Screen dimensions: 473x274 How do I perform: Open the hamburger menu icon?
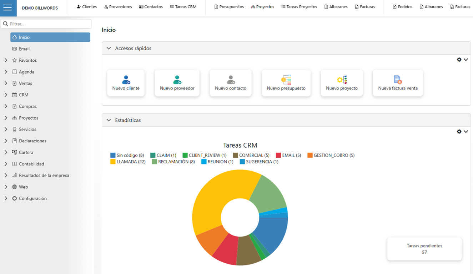8,8
